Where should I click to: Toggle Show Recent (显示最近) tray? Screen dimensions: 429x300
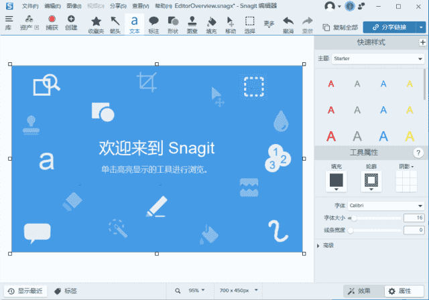(25, 291)
